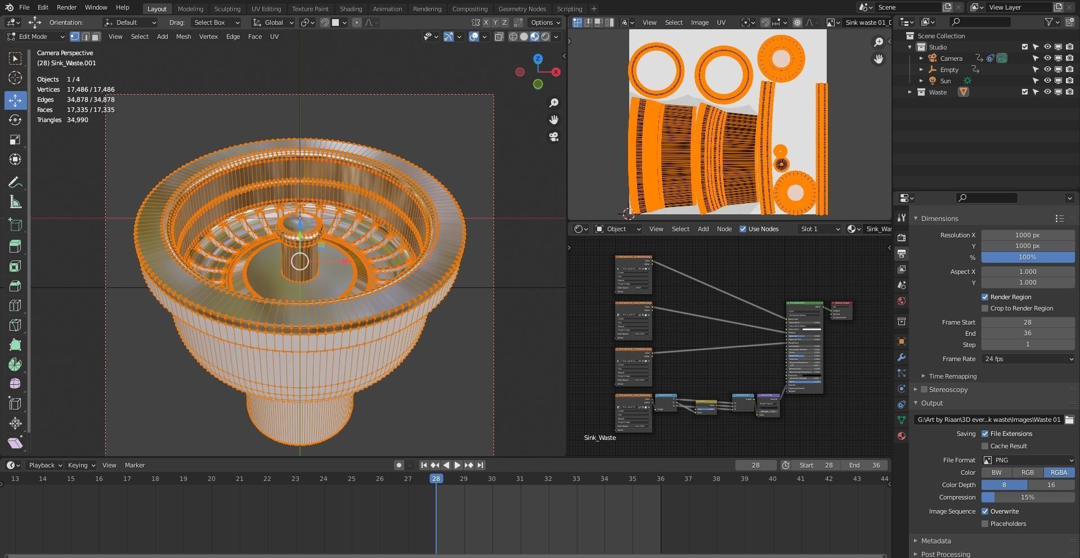This screenshot has height=558, width=1080.
Task: Set color depth to 16
Action: [x=1051, y=485]
